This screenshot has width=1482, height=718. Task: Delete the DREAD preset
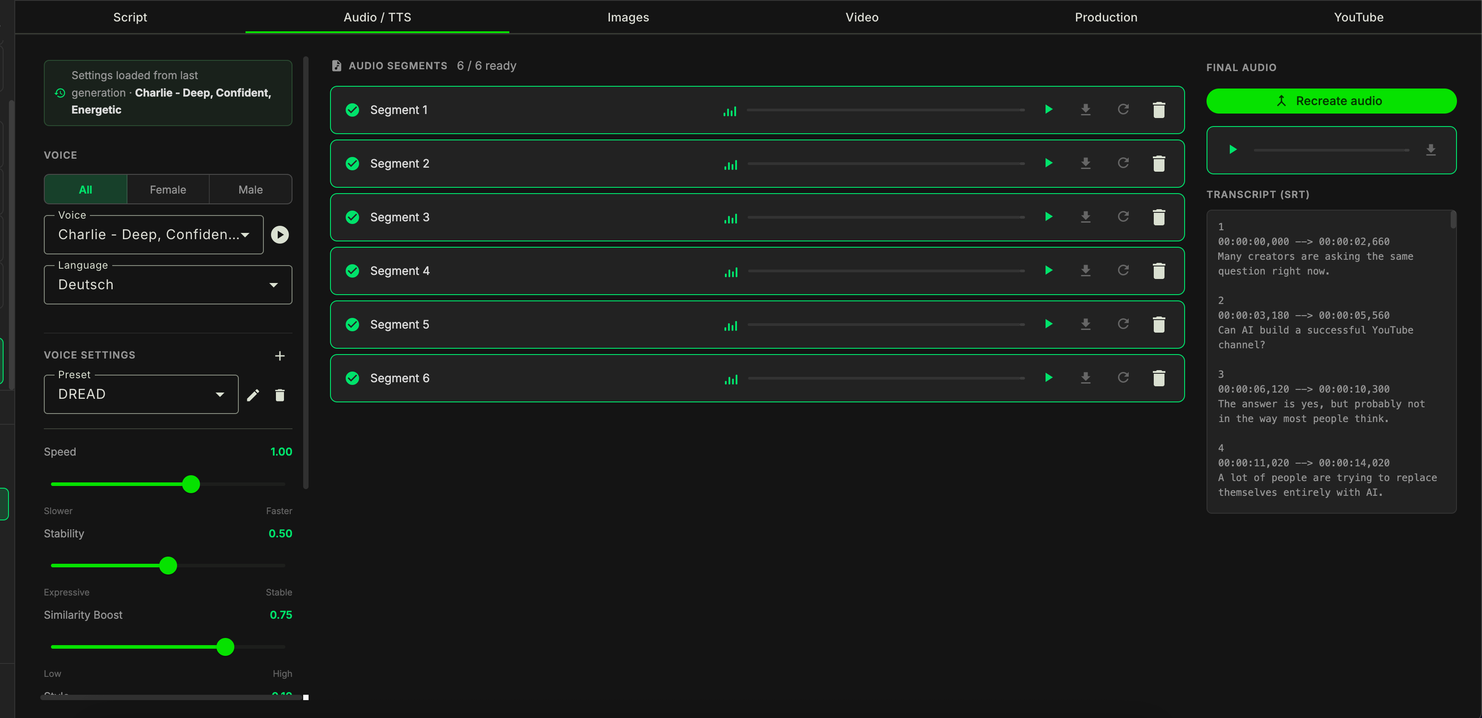279,395
